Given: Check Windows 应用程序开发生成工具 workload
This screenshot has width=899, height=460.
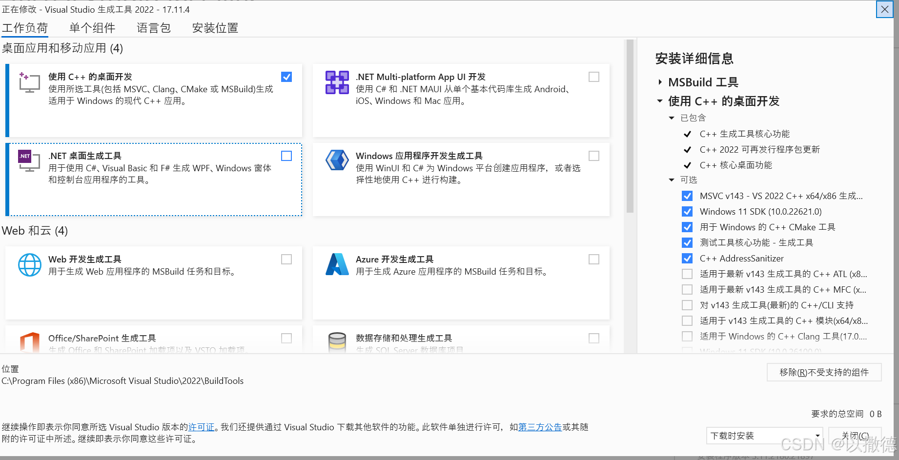Looking at the screenshot, I should click(594, 156).
